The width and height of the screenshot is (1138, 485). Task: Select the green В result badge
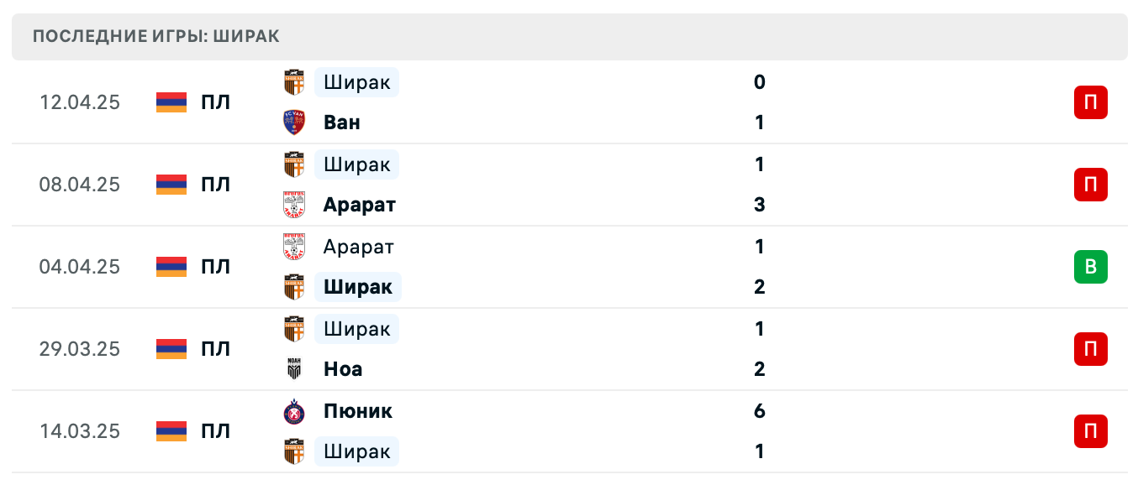click(x=1090, y=267)
